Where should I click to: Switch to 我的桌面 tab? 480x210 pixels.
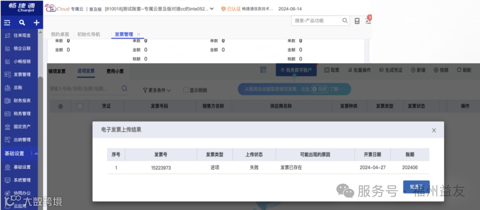60,34
